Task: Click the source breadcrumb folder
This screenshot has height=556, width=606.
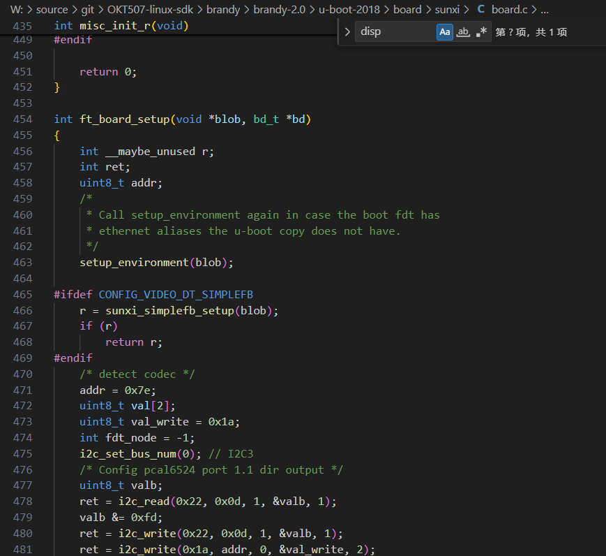Action: point(52,10)
